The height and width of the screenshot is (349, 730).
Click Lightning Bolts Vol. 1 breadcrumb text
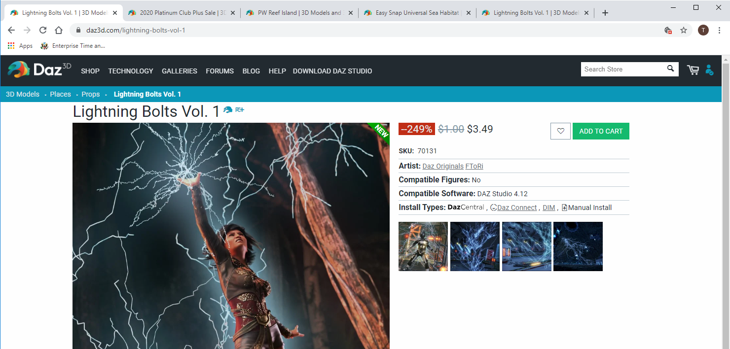tap(147, 94)
